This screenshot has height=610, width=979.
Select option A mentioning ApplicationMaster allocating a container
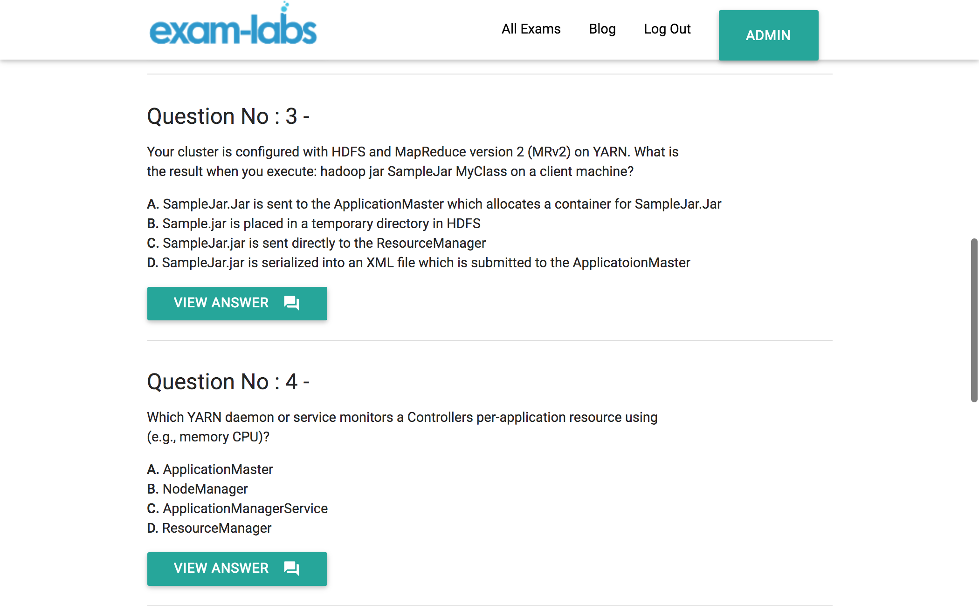pyautogui.click(x=434, y=204)
